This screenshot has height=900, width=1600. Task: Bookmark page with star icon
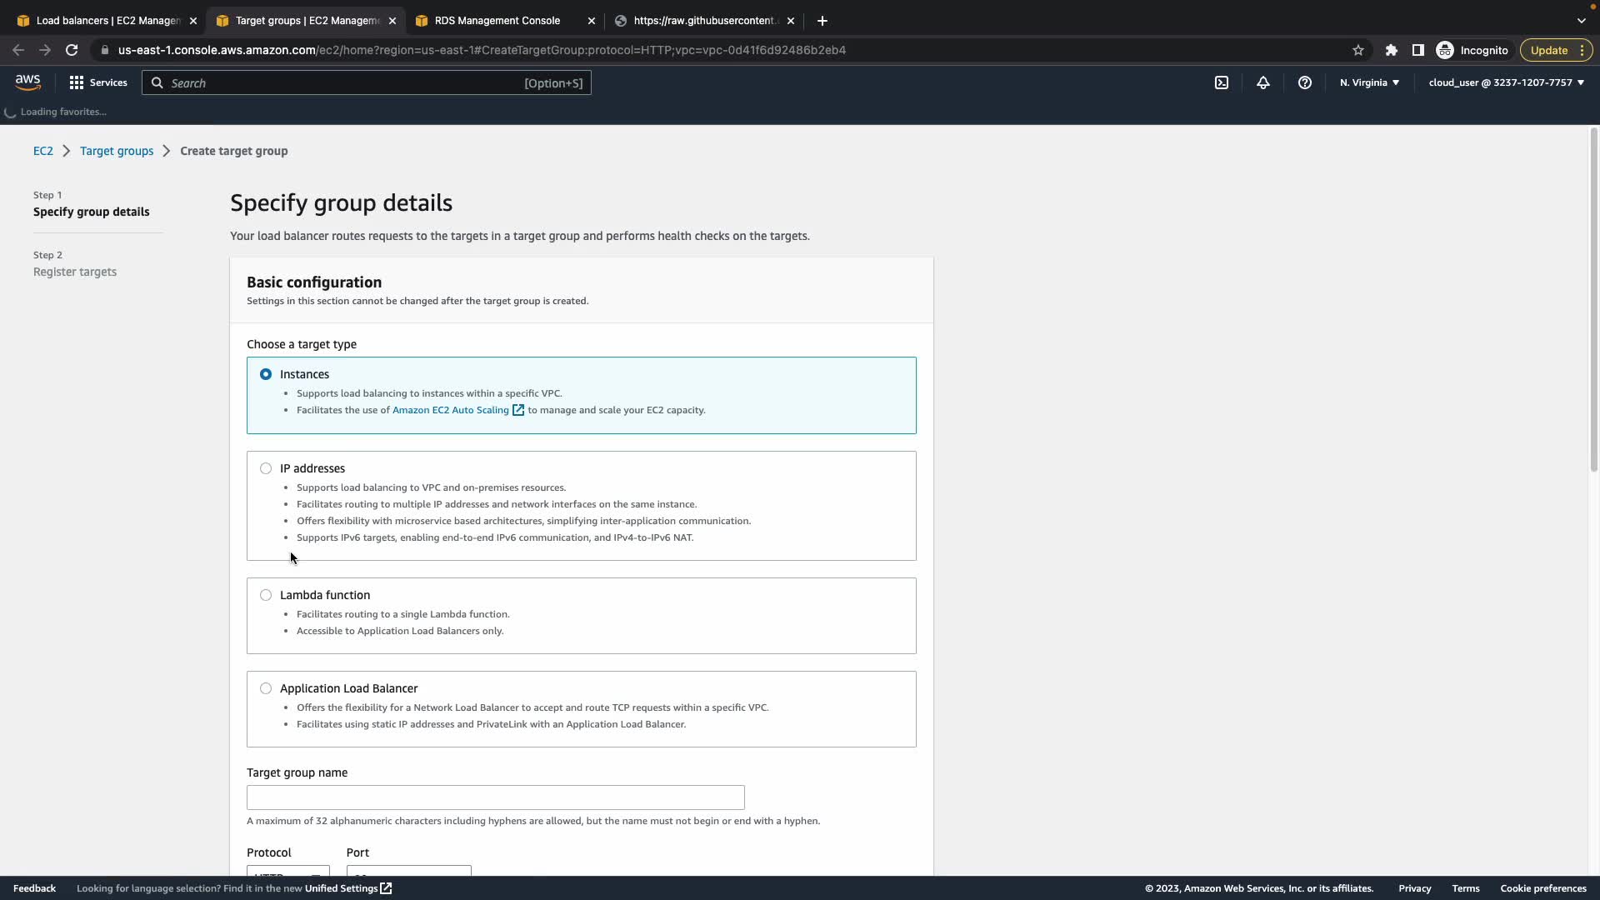click(1358, 50)
